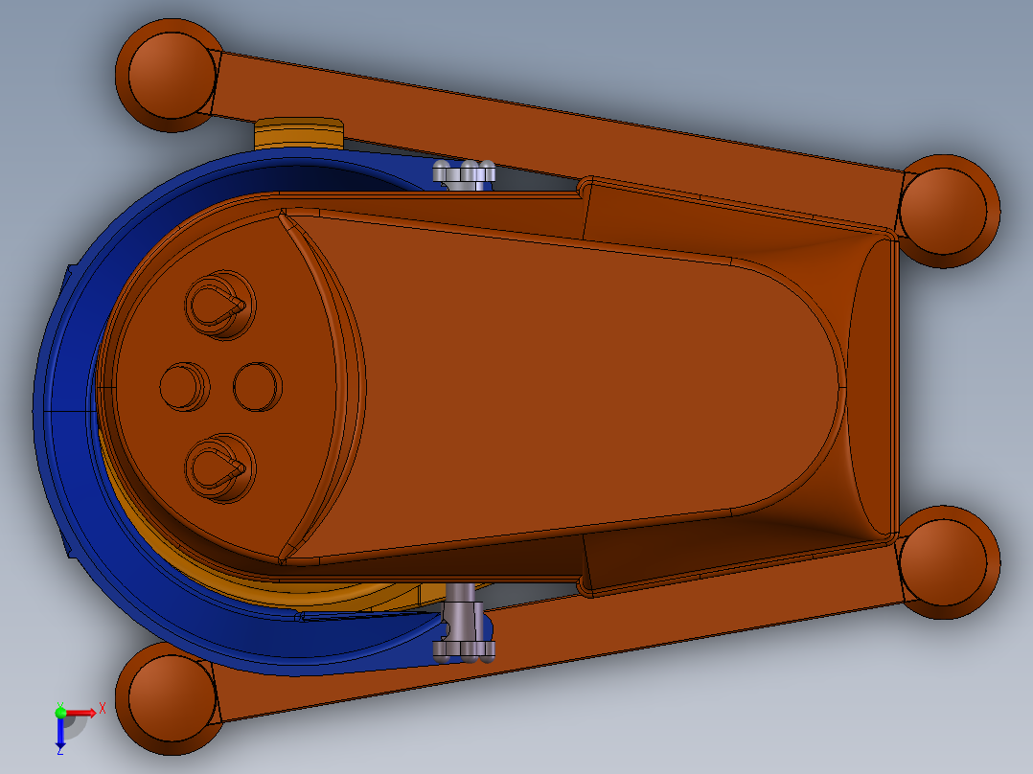1033x774 pixels.
Task: Pick the yellow cylinder behind the upper arm
Action: (x=299, y=132)
